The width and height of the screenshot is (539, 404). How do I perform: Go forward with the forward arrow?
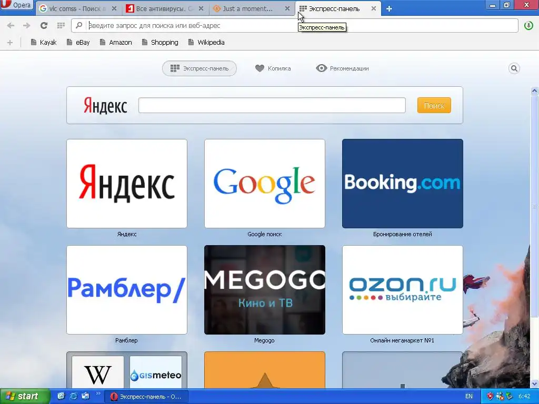[26, 25]
